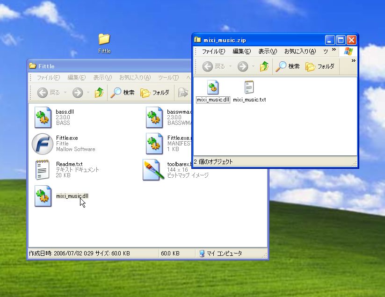Screen dimensions: 385x297
Task: Open お気に入り(A) menu in Fittle window
Action: [x=135, y=78]
